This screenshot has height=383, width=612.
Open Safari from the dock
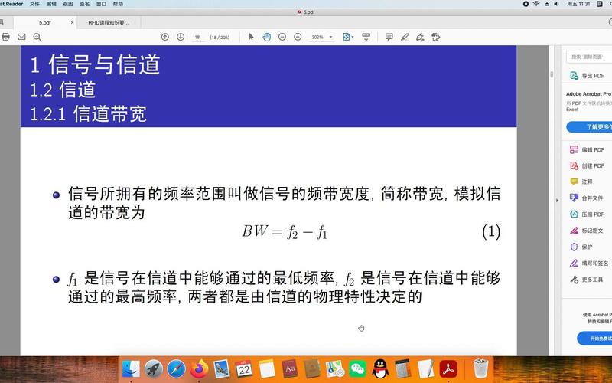coord(176,368)
